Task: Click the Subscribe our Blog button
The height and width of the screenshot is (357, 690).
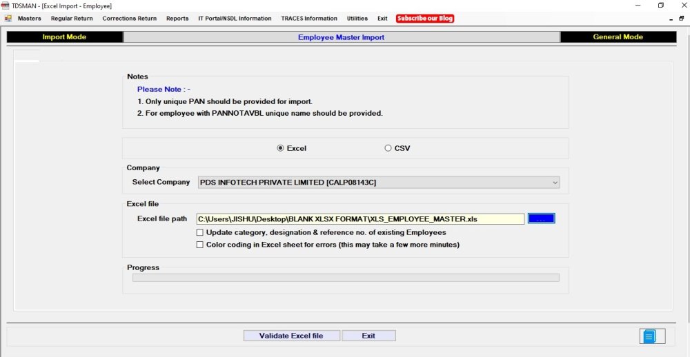Action: tap(424, 19)
